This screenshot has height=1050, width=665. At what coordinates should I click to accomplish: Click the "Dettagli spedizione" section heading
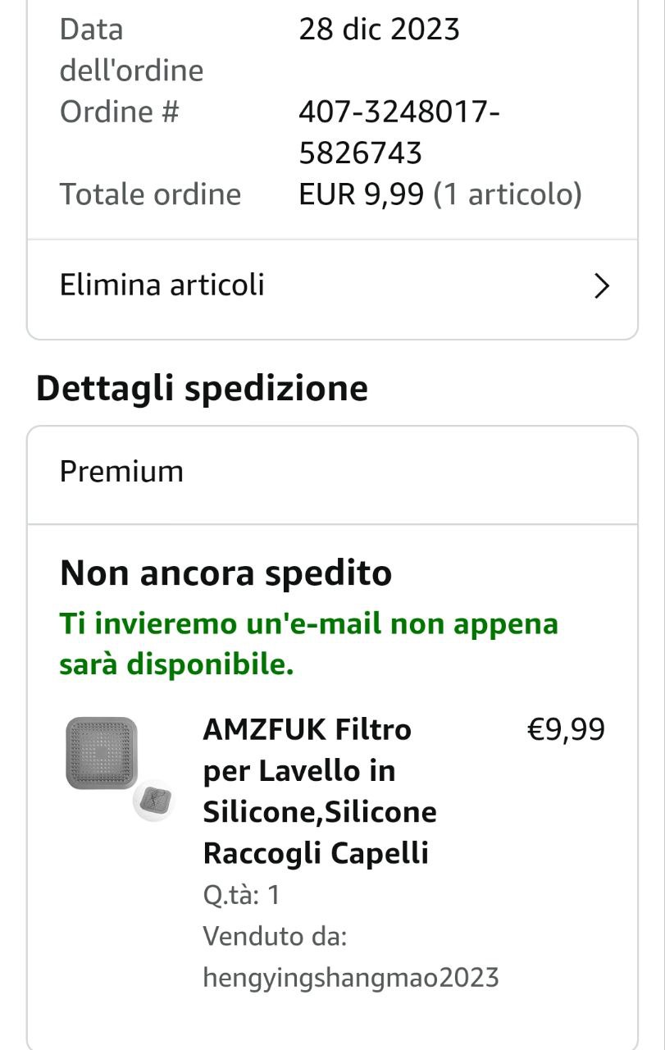202,388
